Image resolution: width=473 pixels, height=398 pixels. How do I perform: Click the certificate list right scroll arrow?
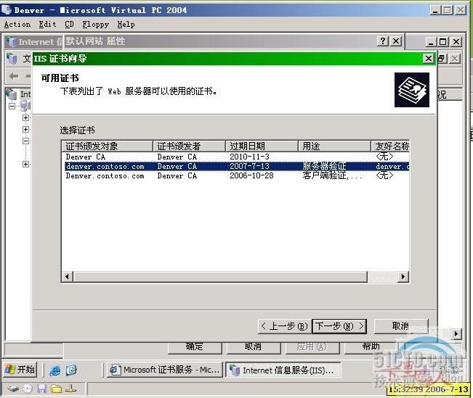coord(403,277)
